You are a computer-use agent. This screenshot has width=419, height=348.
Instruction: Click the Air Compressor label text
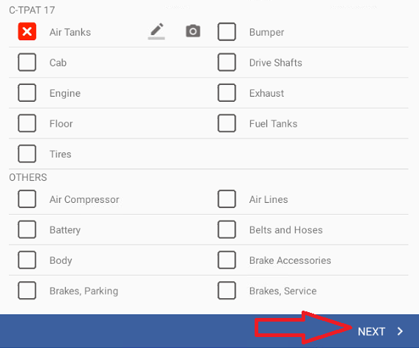click(84, 199)
